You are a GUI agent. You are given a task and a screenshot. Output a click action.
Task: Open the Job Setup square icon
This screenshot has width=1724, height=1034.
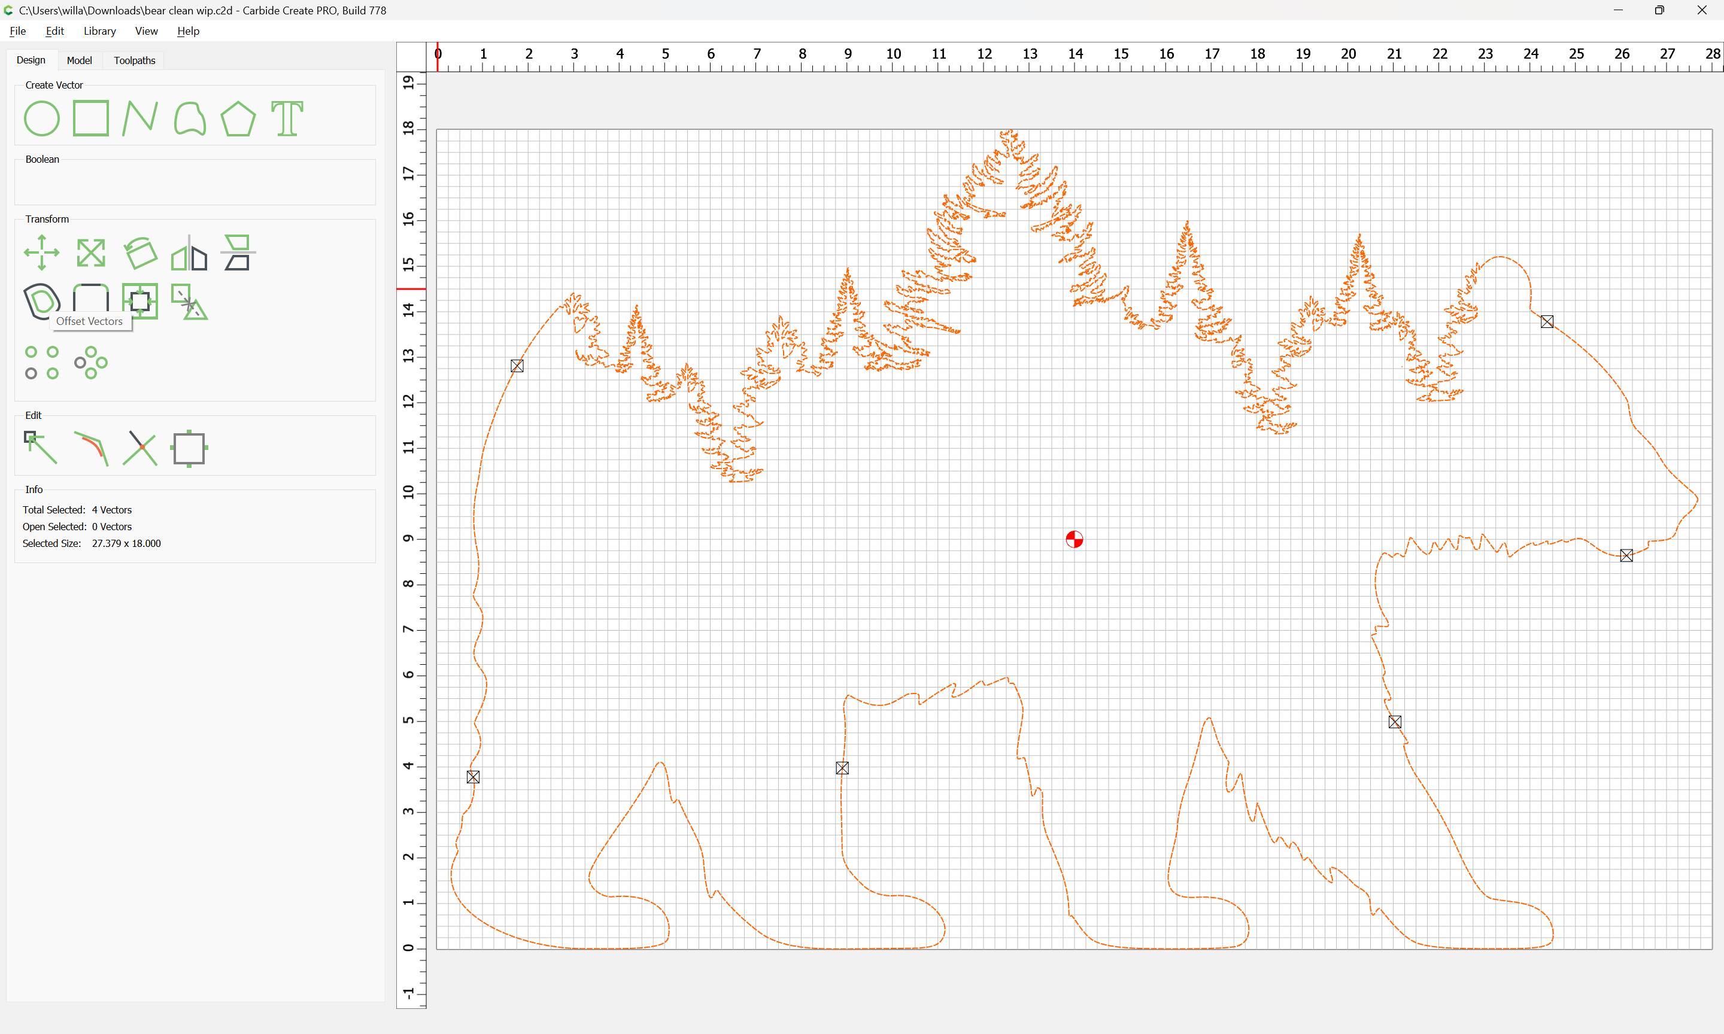[x=190, y=448]
